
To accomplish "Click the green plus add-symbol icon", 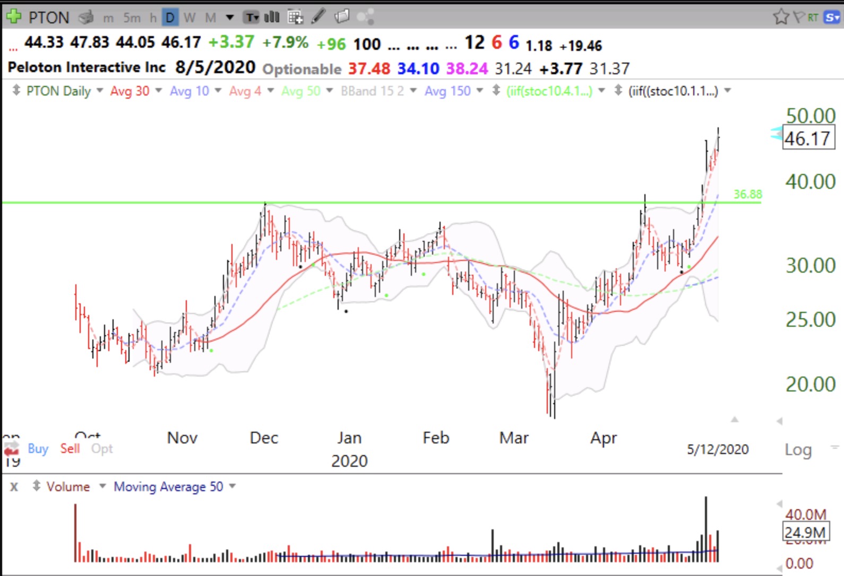I will [13, 16].
